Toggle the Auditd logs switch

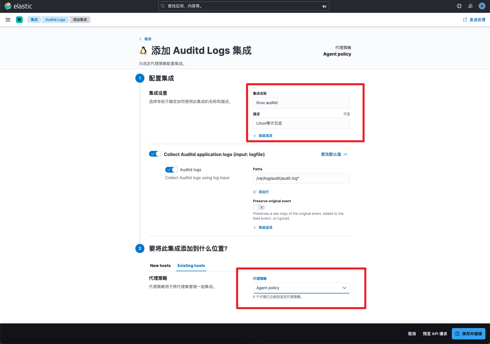click(x=171, y=170)
